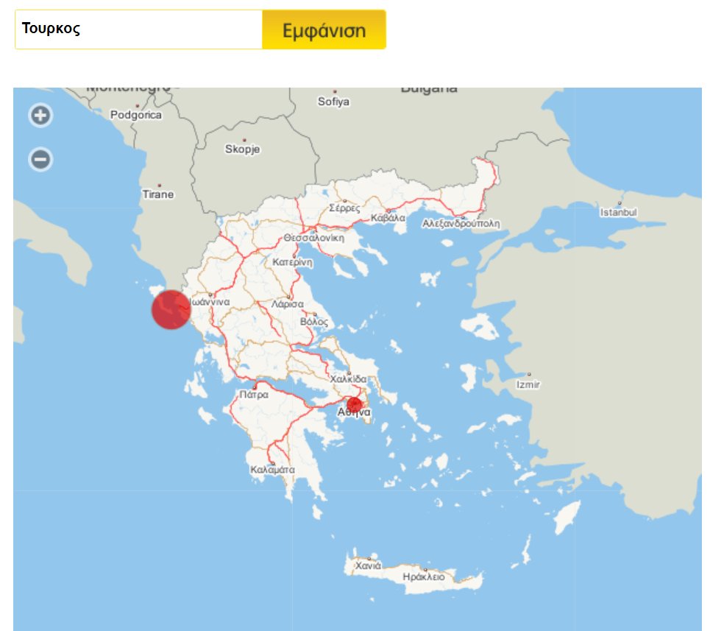Click the Χανιά label on Crete
This screenshot has height=631, width=724.
(x=368, y=565)
